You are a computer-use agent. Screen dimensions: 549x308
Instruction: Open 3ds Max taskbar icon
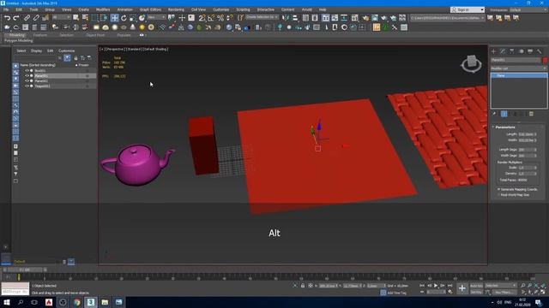pos(91,302)
